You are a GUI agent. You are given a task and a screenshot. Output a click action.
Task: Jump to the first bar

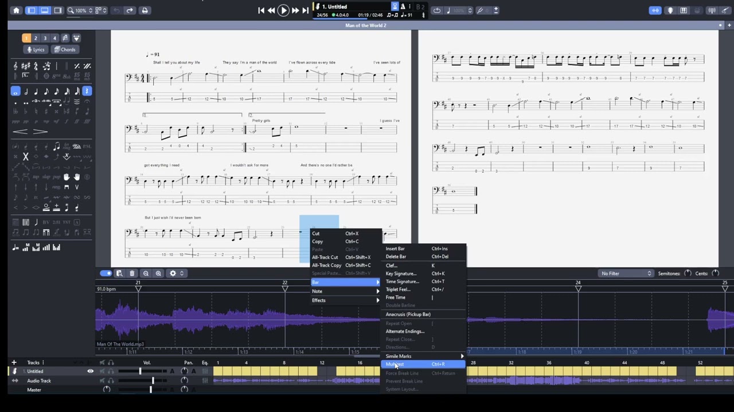(261, 10)
